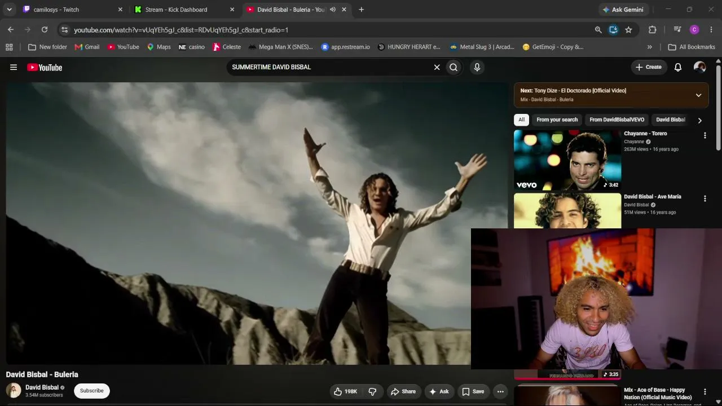Open the Chrome profile avatar
Viewport: 722px width, 406px height.
point(694,30)
